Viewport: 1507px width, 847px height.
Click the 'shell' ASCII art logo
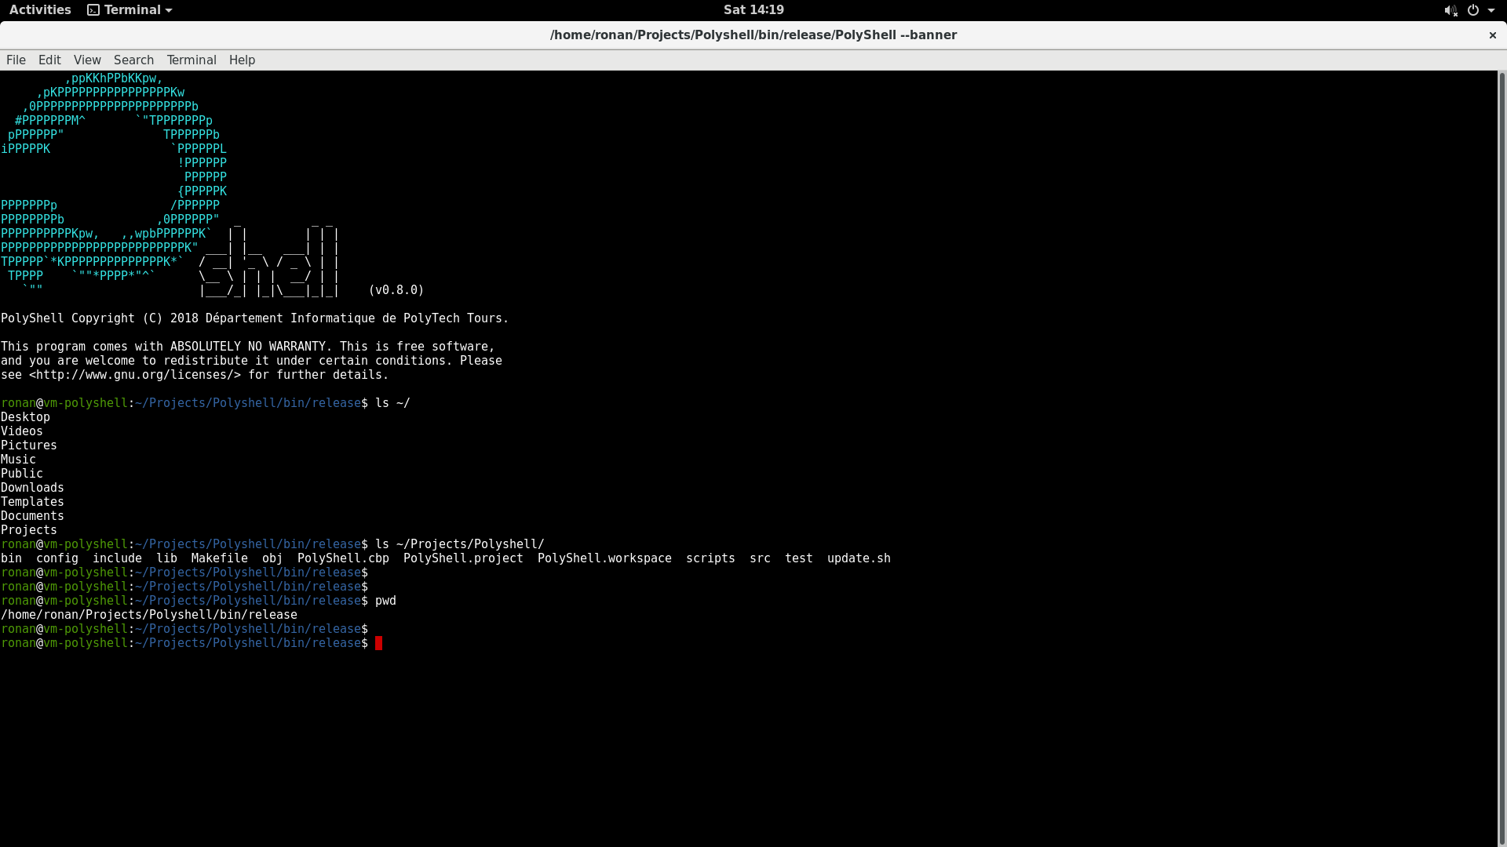[x=269, y=261]
